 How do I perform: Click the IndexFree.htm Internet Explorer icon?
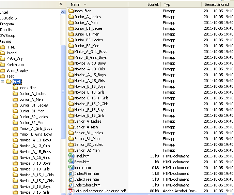point(71,179)
